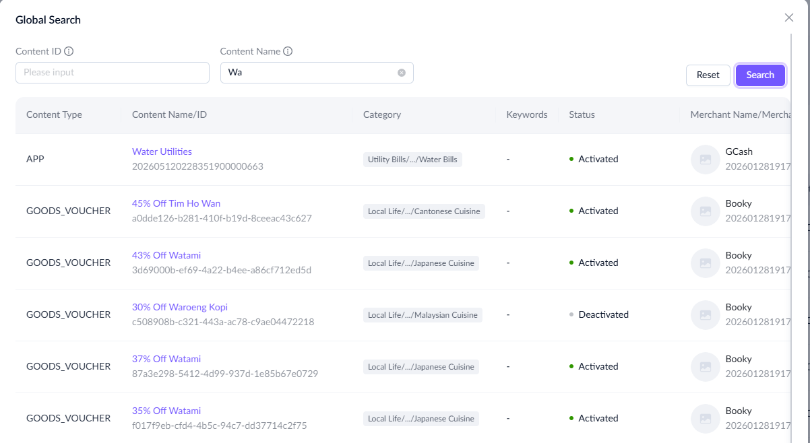Click Booky image for 45% Off Tim Ho Wan
The image size is (810, 443).
(705, 211)
